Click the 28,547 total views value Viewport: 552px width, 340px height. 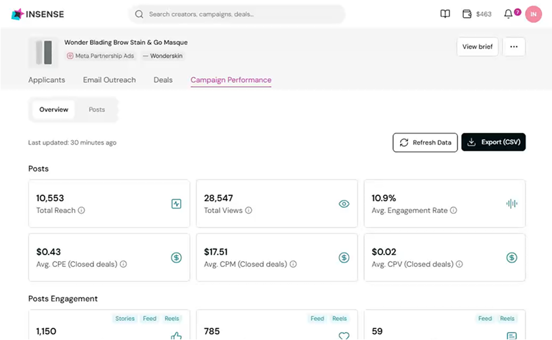click(218, 198)
